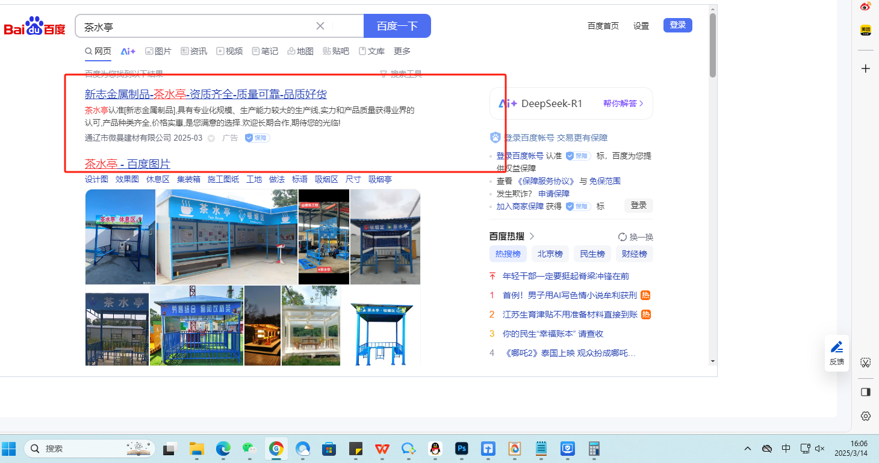This screenshot has width=879, height=463.
Task: Open Task View in the taskbar
Action: [170, 449]
